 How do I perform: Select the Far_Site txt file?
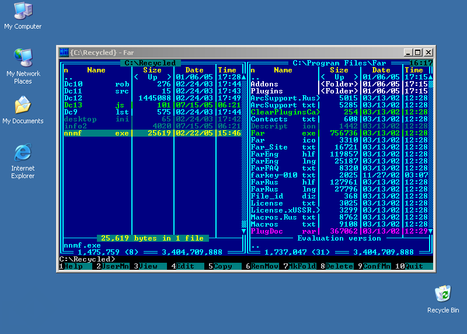[339, 147]
